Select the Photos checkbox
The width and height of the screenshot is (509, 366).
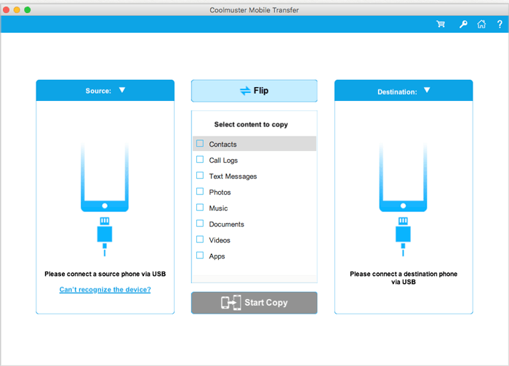[x=200, y=192]
